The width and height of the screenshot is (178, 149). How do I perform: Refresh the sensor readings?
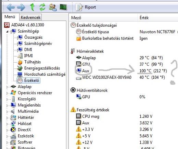(42, 7)
